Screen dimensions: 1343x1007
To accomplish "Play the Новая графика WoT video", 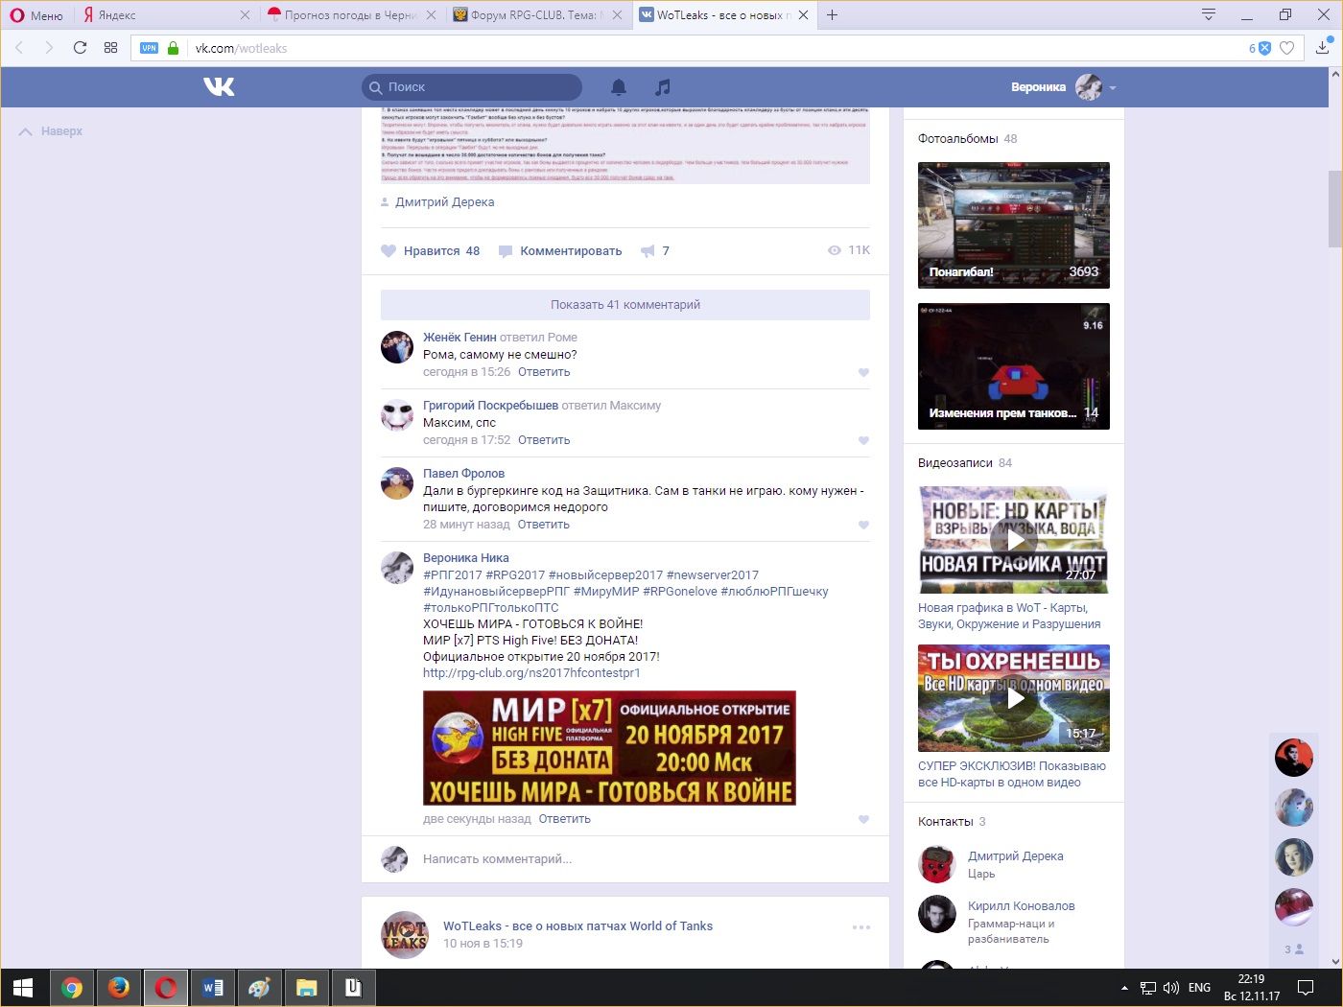I will click(x=1014, y=540).
